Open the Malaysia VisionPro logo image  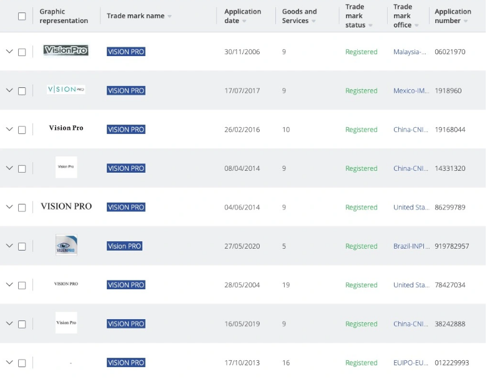[x=66, y=50]
